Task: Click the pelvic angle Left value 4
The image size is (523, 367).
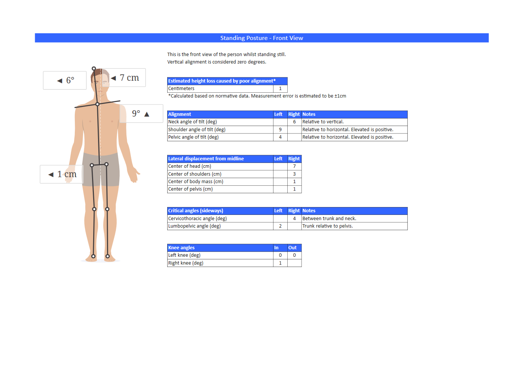Action: [x=280, y=137]
